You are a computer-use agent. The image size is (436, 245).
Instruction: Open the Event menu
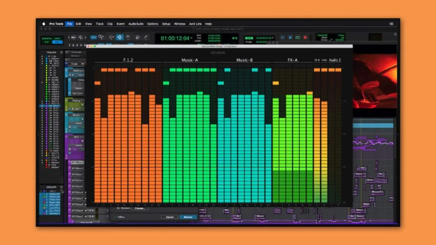point(120,24)
